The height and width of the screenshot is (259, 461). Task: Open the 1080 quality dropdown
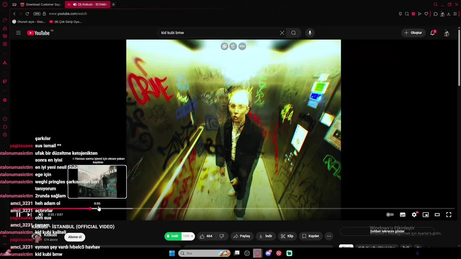click(188, 236)
